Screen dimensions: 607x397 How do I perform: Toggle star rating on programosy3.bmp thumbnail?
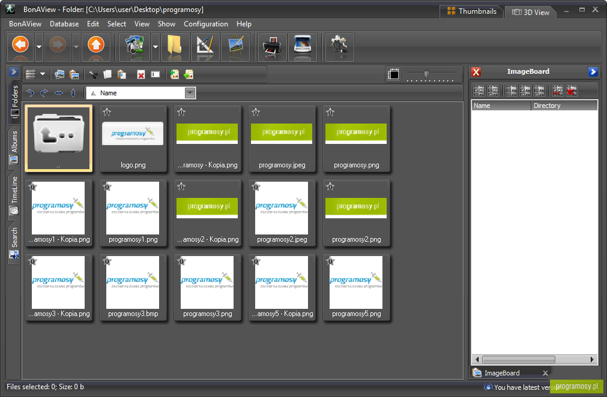tap(107, 261)
